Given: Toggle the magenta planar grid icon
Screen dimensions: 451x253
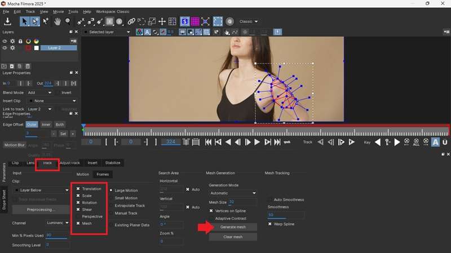Looking at the screenshot, I should [195, 21].
